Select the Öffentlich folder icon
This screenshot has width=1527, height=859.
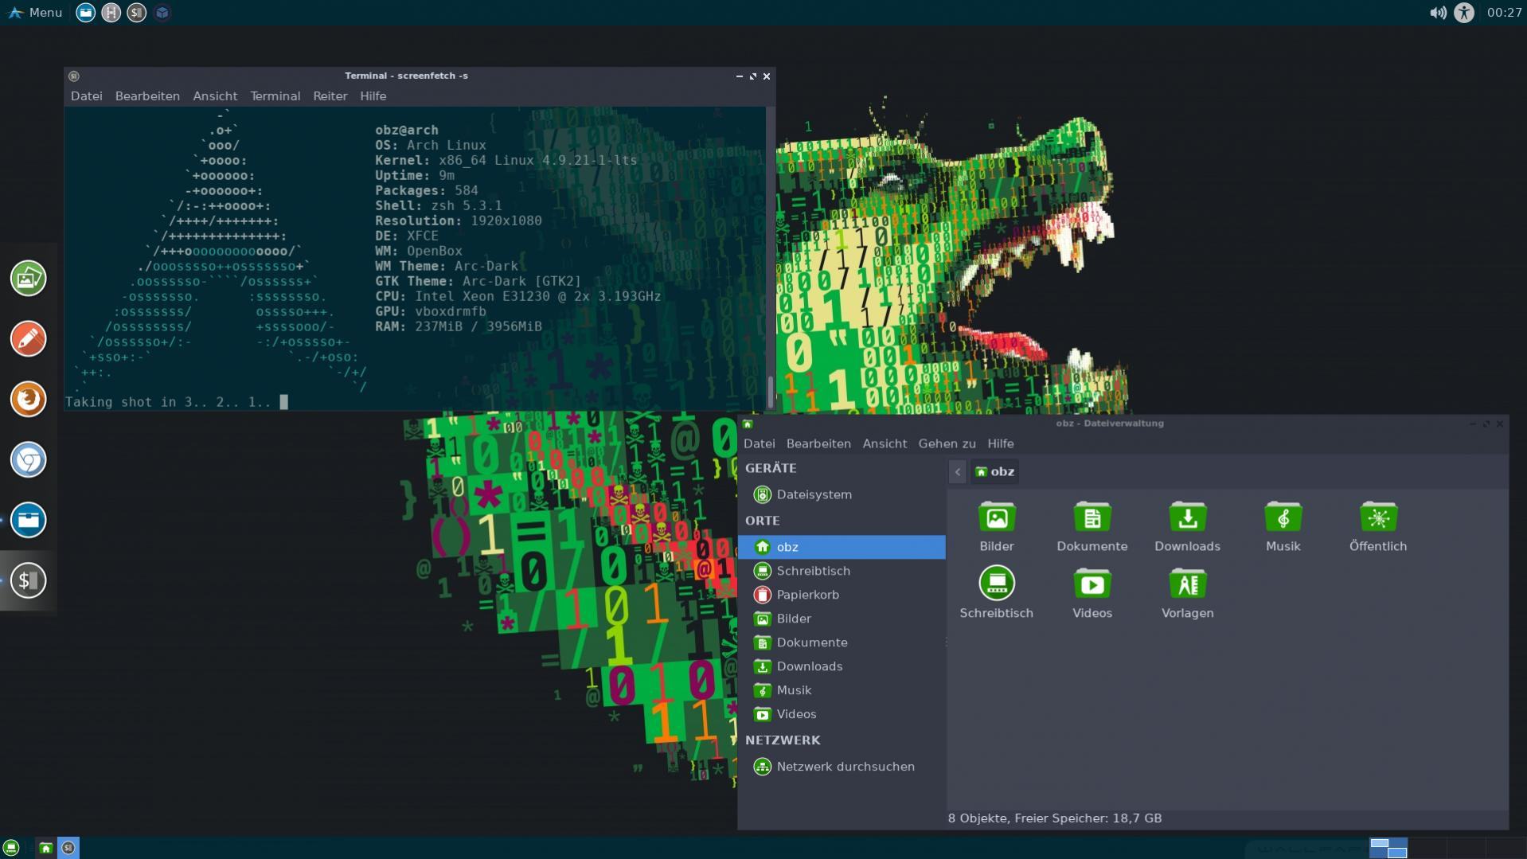pyautogui.click(x=1379, y=517)
